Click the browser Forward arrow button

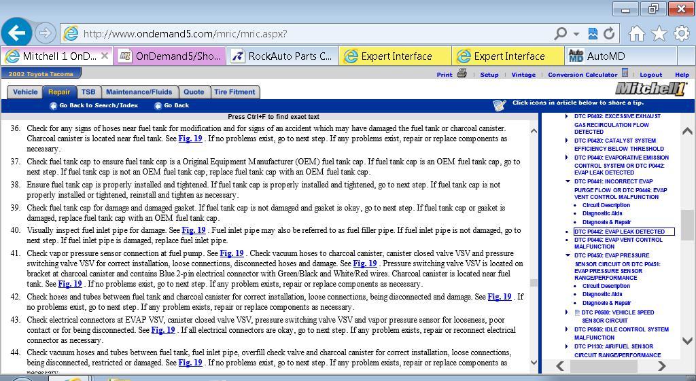pos(45,33)
